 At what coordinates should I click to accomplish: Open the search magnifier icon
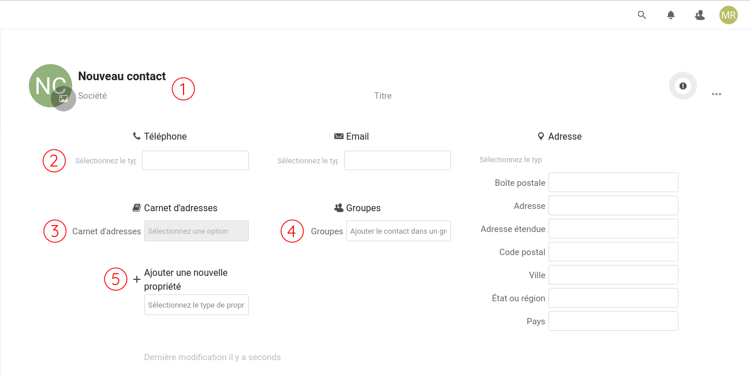point(642,15)
